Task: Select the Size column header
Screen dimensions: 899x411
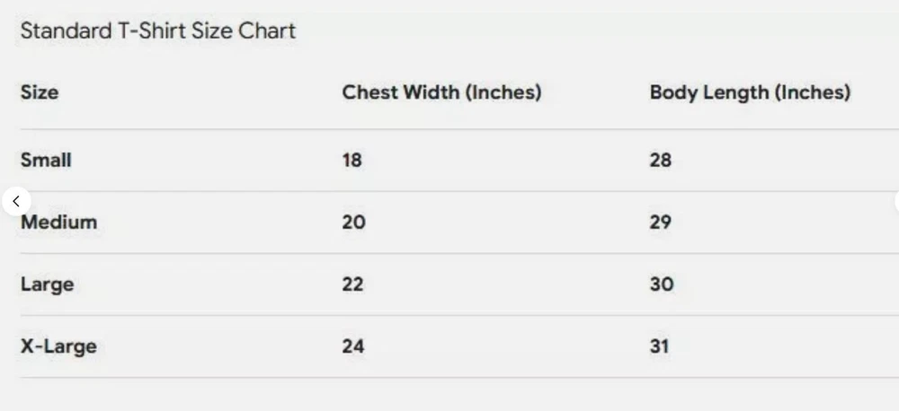Action: 40,92
